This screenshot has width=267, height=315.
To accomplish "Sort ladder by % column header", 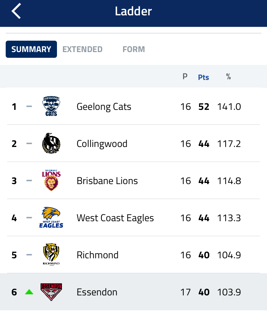I will click(x=229, y=76).
